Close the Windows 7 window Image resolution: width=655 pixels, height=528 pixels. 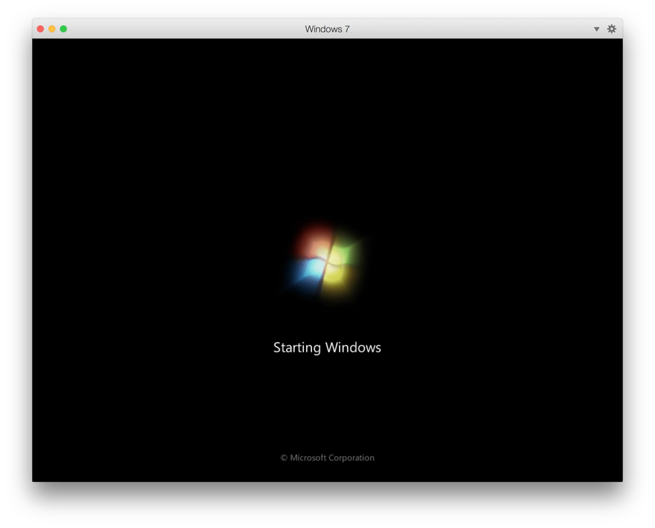40,29
